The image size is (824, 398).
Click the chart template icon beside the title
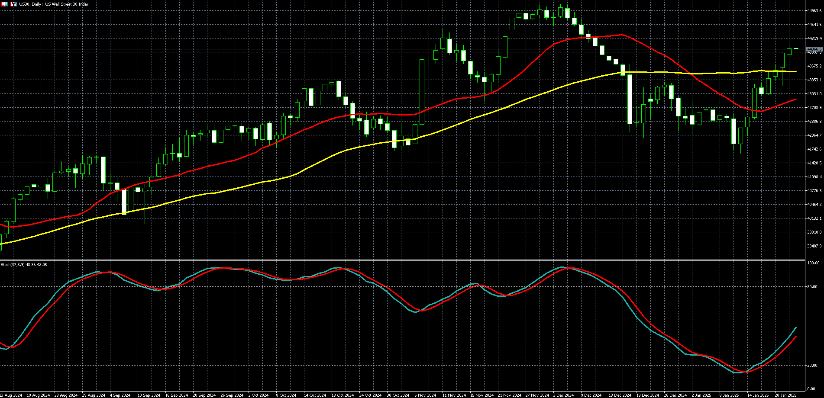pos(13,4)
